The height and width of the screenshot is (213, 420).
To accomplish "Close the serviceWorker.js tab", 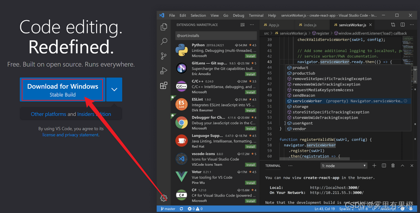I will [x=370, y=25].
